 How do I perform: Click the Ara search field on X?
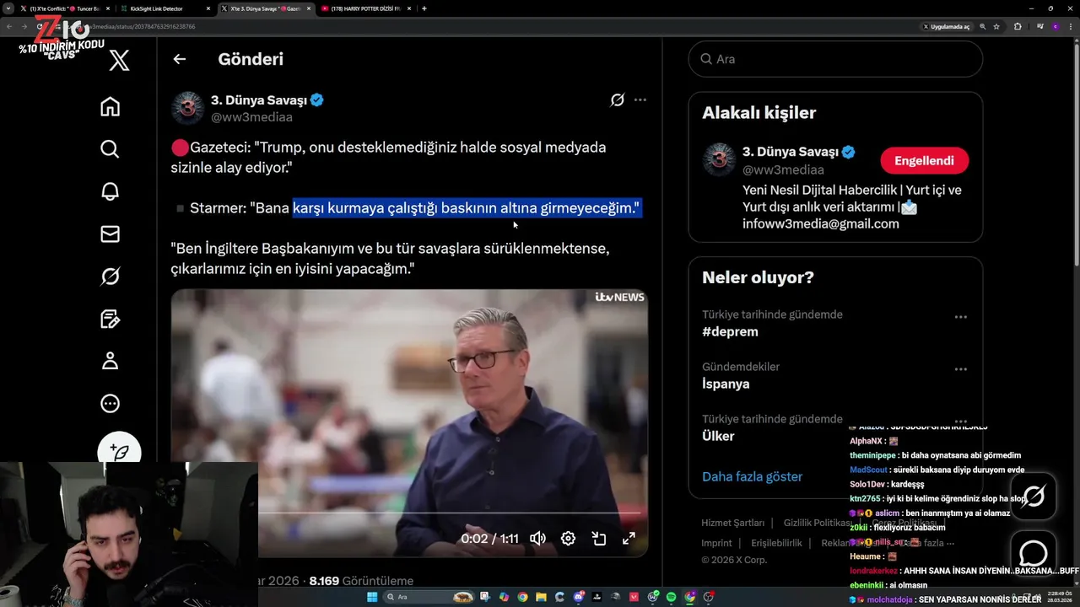[x=835, y=59]
